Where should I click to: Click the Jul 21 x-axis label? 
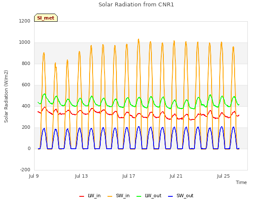point(176,176)
